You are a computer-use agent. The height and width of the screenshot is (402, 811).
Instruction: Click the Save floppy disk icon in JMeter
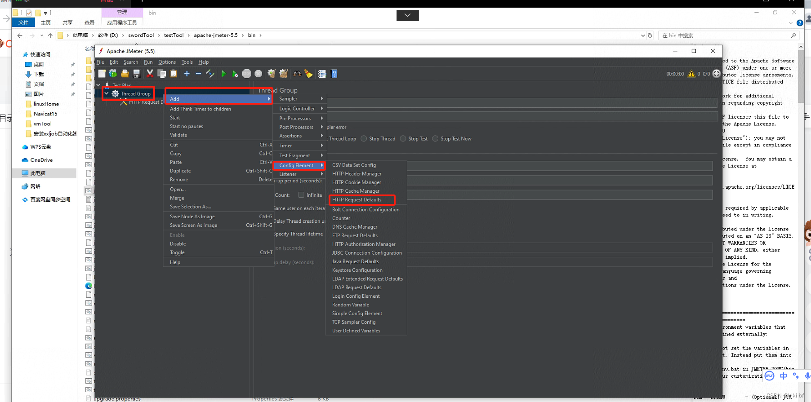[136, 74]
